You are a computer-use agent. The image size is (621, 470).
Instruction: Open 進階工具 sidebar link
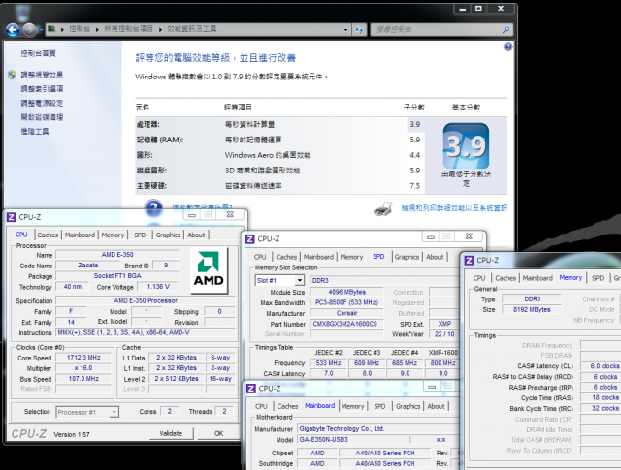pos(35,132)
